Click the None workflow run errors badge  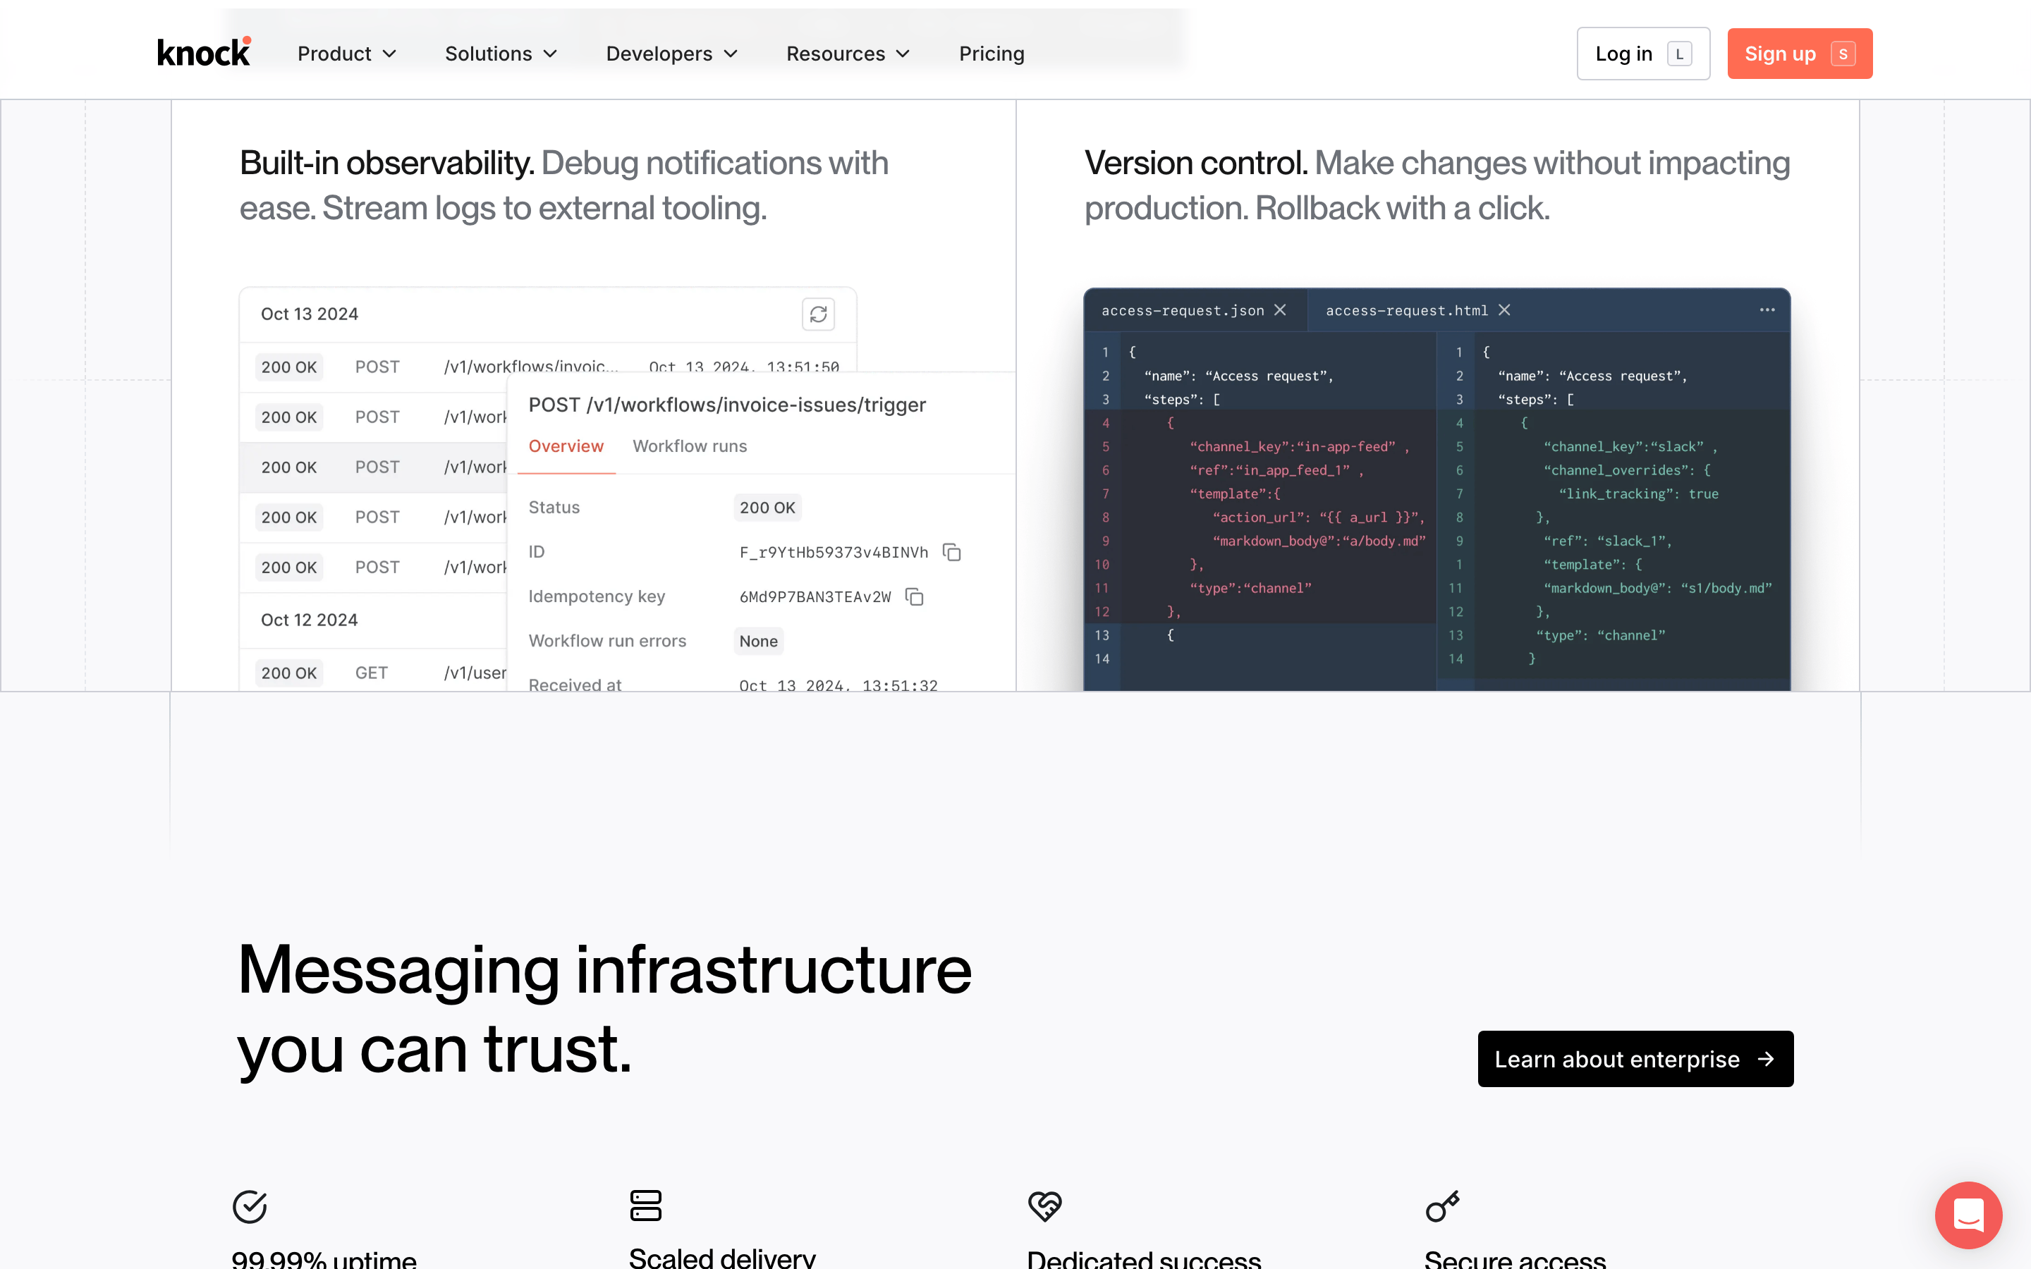tap(758, 642)
